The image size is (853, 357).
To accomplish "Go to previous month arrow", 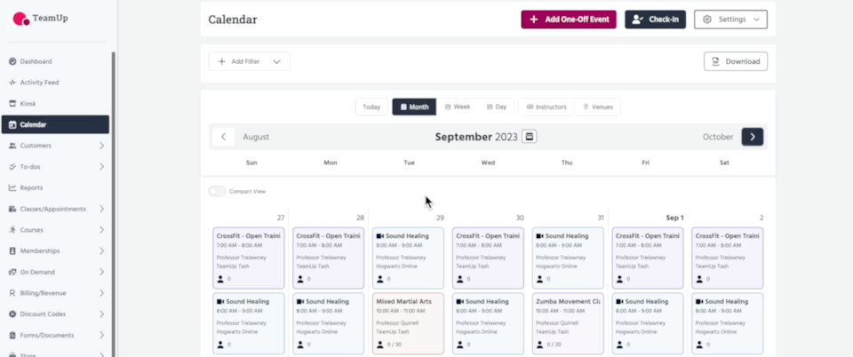I will point(223,137).
